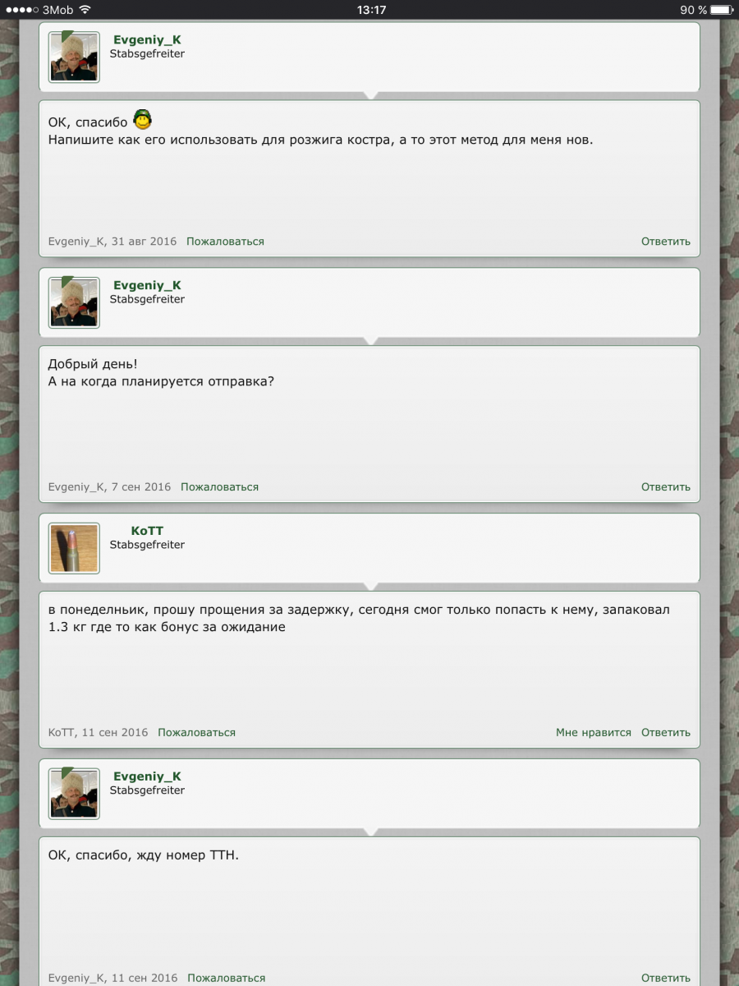Image resolution: width=739 pixels, height=986 pixels.
Task: Open the 'KoTT, 11 сен 2016' timestamp permalink
Action: 99,733
